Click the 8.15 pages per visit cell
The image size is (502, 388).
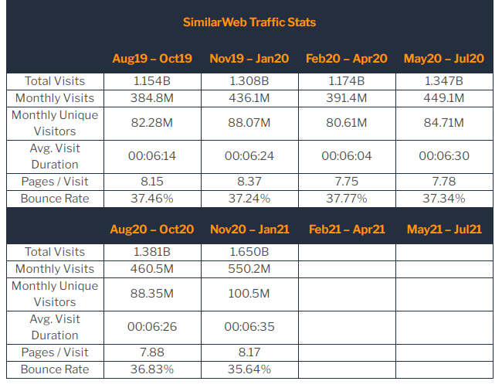pos(152,182)
